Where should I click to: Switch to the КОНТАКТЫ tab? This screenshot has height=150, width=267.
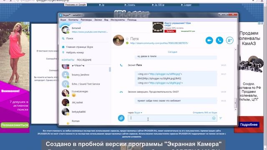pos(68,60)
